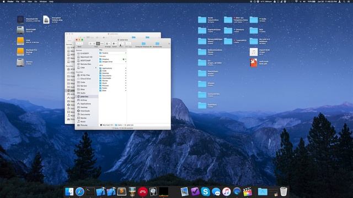Viewport: 353px width, 198px height.
Task: Launch Safari from the Dock
Action: point(79,191)
